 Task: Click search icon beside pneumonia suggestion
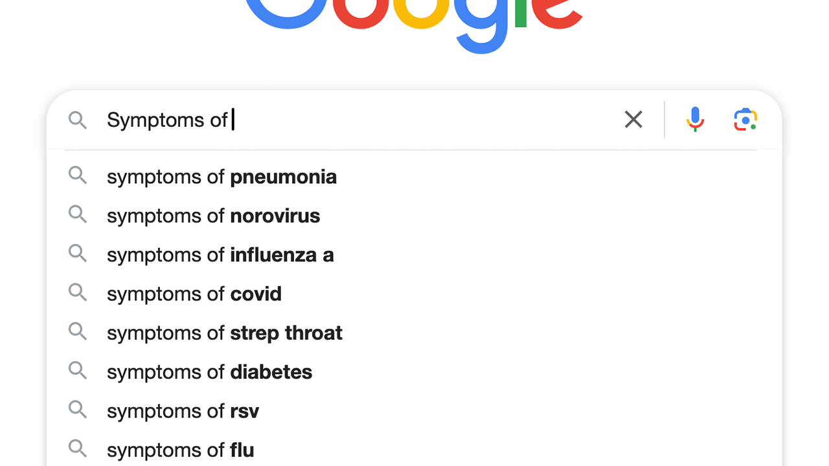pos(78,175)
